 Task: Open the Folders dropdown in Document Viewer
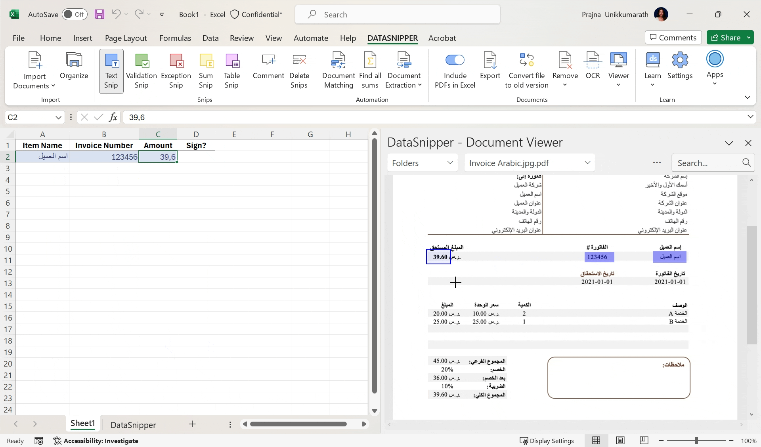(423, 163)
